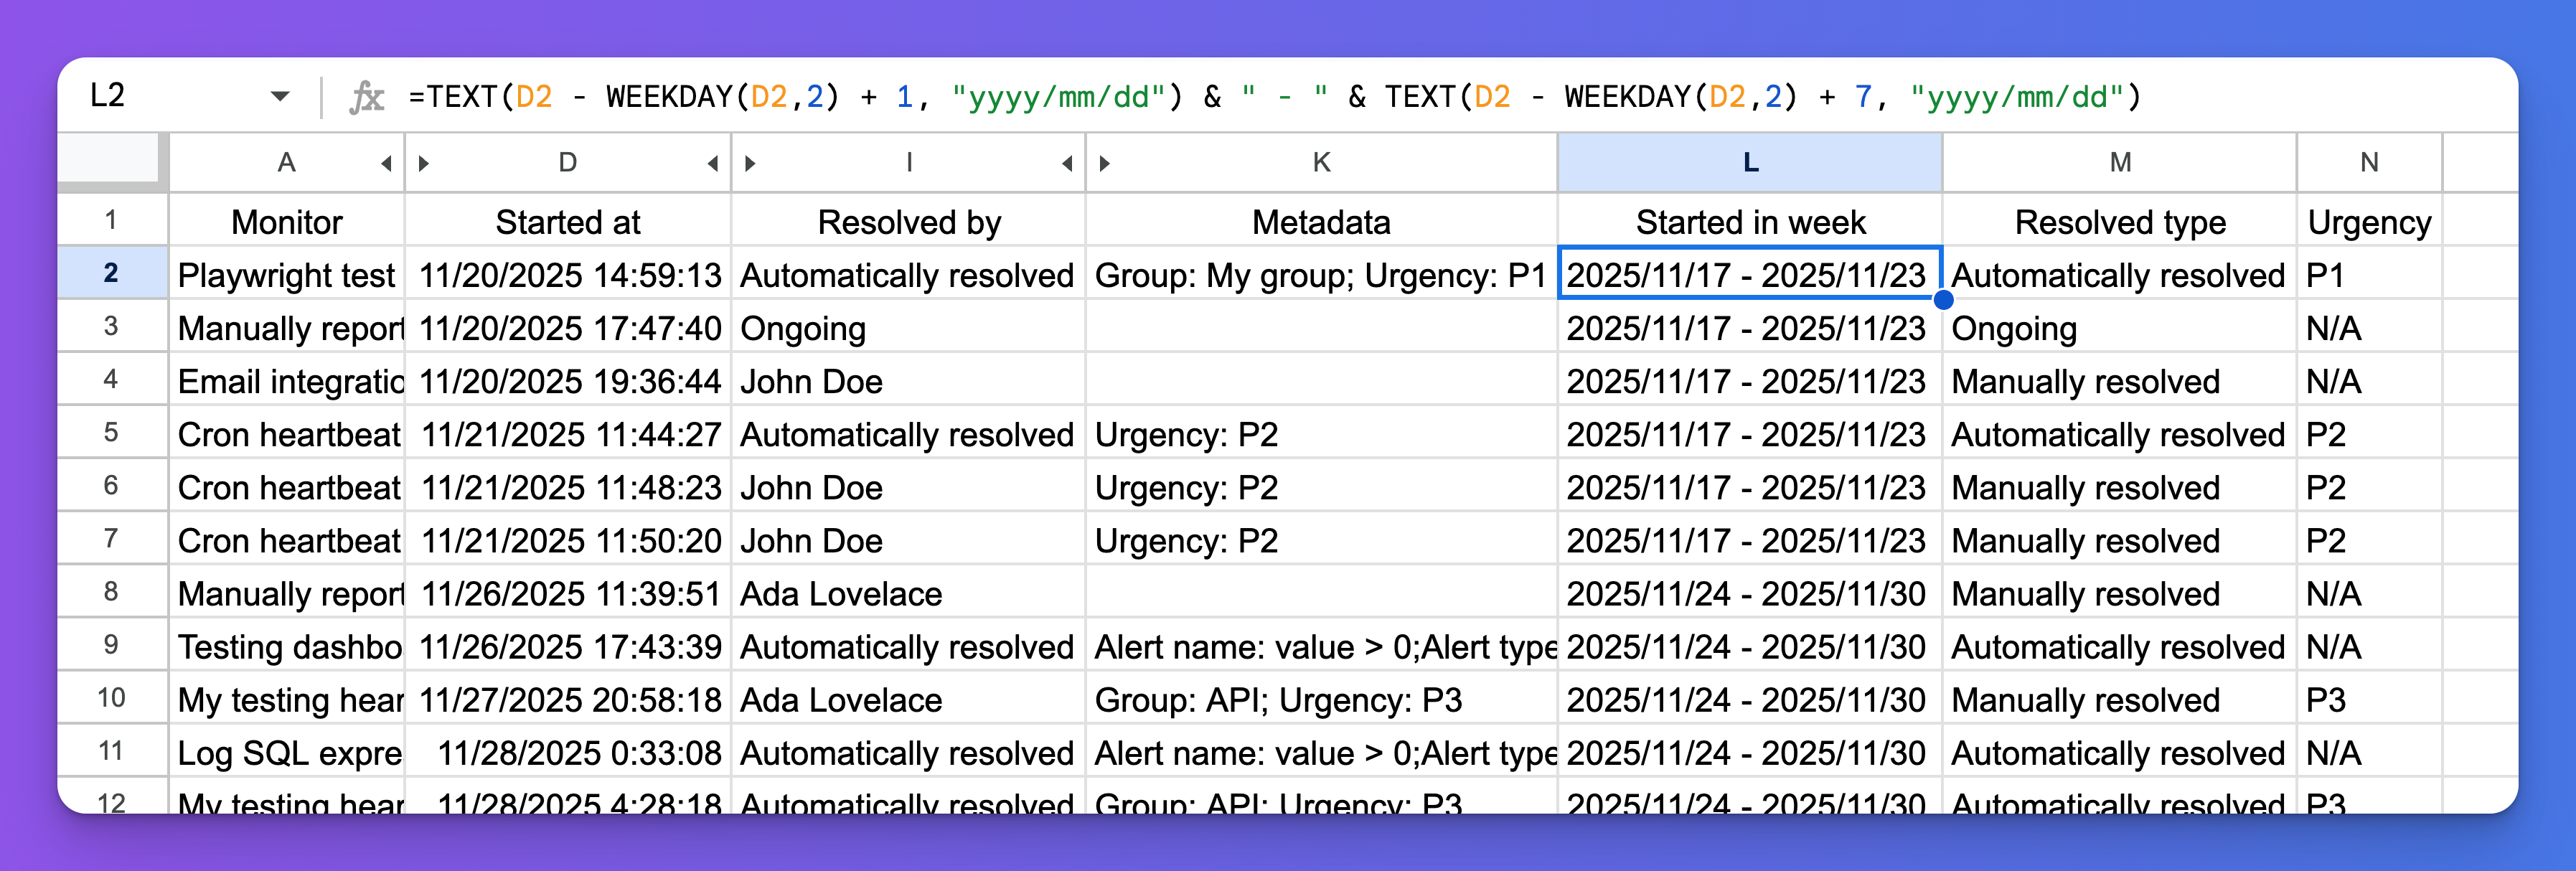The image size is (2576, 871).
Task: Click the left arrow after column I header
Action: click(1067, 163)
